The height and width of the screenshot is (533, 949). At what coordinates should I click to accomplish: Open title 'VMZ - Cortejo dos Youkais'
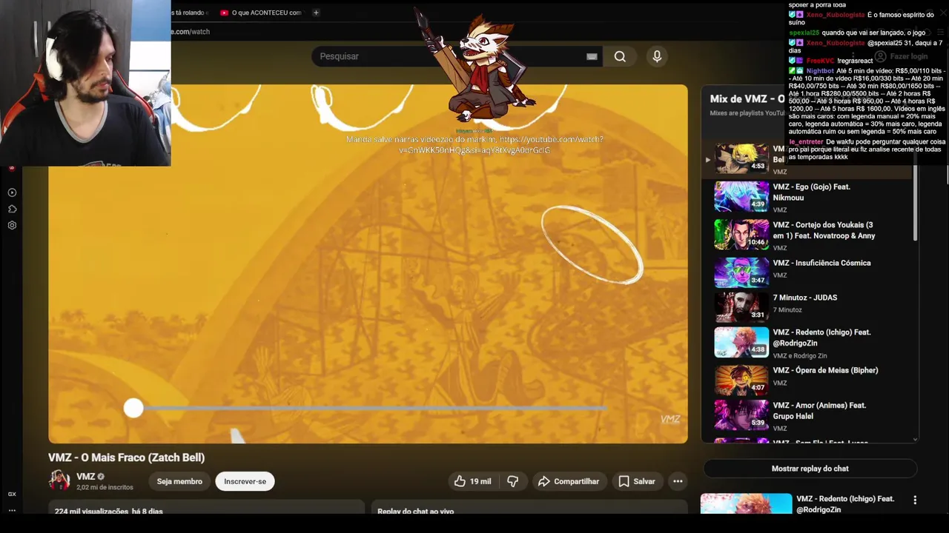click(824, 229)
